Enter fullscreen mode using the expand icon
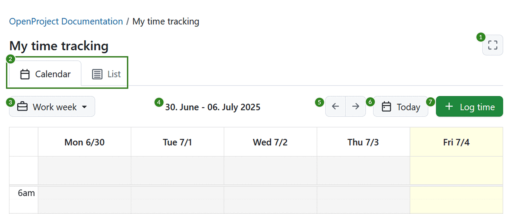Screen dimensions: 513x214 tap(492, 45)
